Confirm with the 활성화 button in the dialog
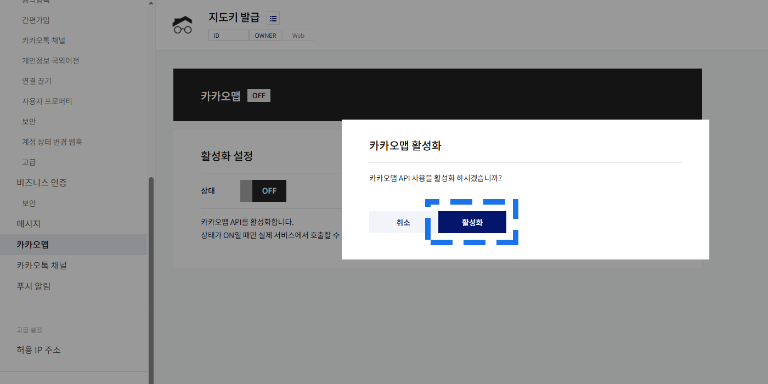 (x=472, y=222)
